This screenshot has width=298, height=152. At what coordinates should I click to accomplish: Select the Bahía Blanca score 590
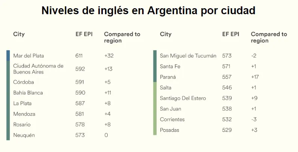click(x=80, y=93)
